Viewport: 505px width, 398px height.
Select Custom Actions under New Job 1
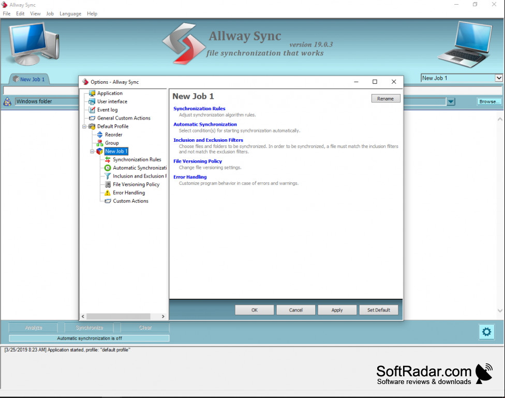130,201
